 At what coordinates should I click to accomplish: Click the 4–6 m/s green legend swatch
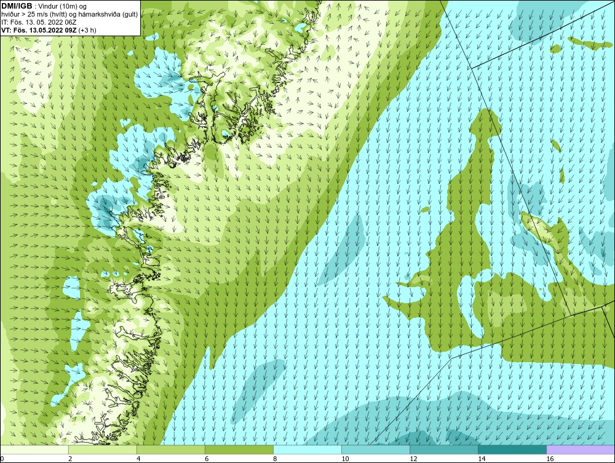[170, 449]
